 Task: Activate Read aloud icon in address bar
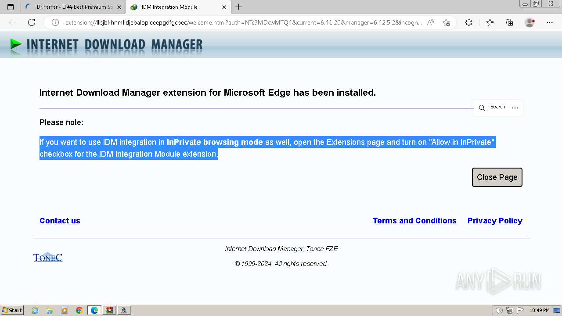[x=431, y=22]
